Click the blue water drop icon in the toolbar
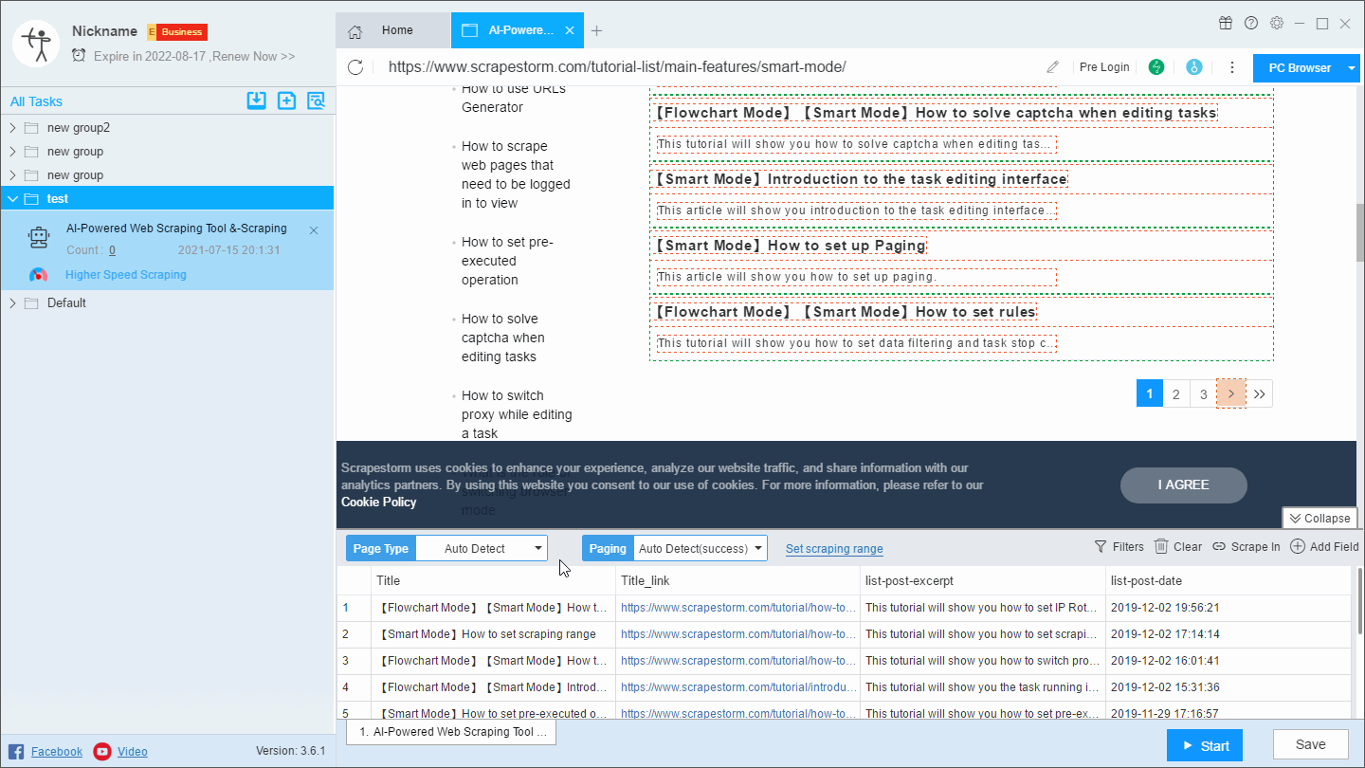 coord(1194,67)
